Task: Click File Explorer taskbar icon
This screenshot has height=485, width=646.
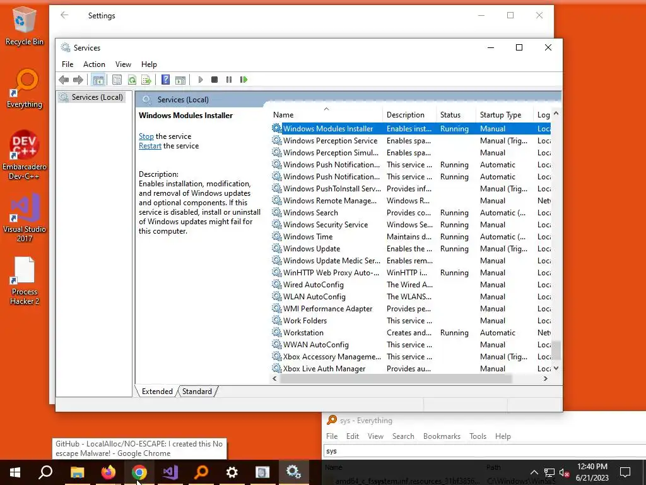Action: [x=78, y=472]
